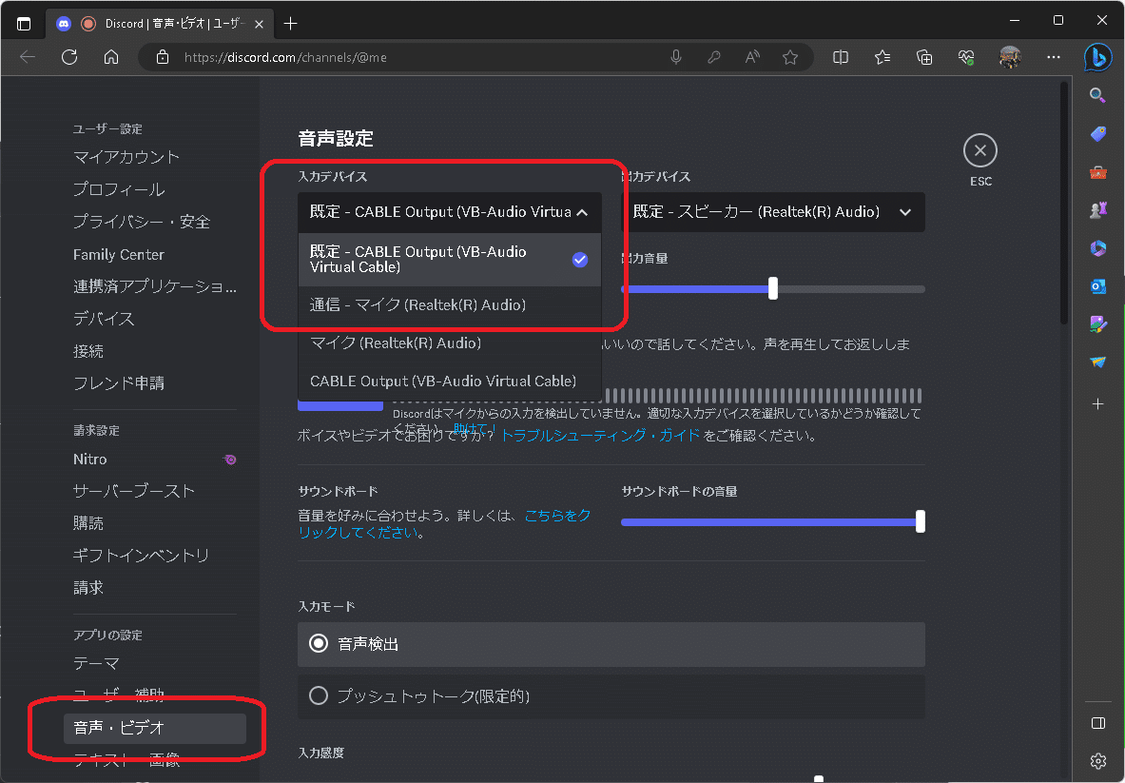Open the password key icon in address bar

click(714, 57)
